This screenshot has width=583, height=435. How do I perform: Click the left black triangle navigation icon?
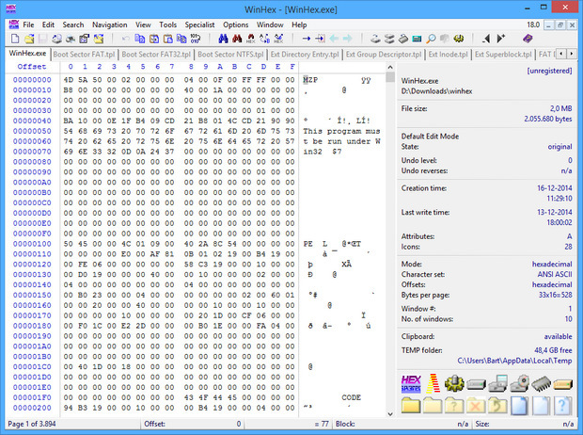486,39
